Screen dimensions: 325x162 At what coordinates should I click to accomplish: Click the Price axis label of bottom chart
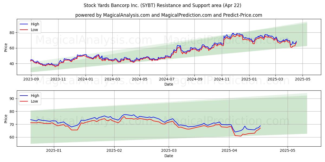(6, 118)
